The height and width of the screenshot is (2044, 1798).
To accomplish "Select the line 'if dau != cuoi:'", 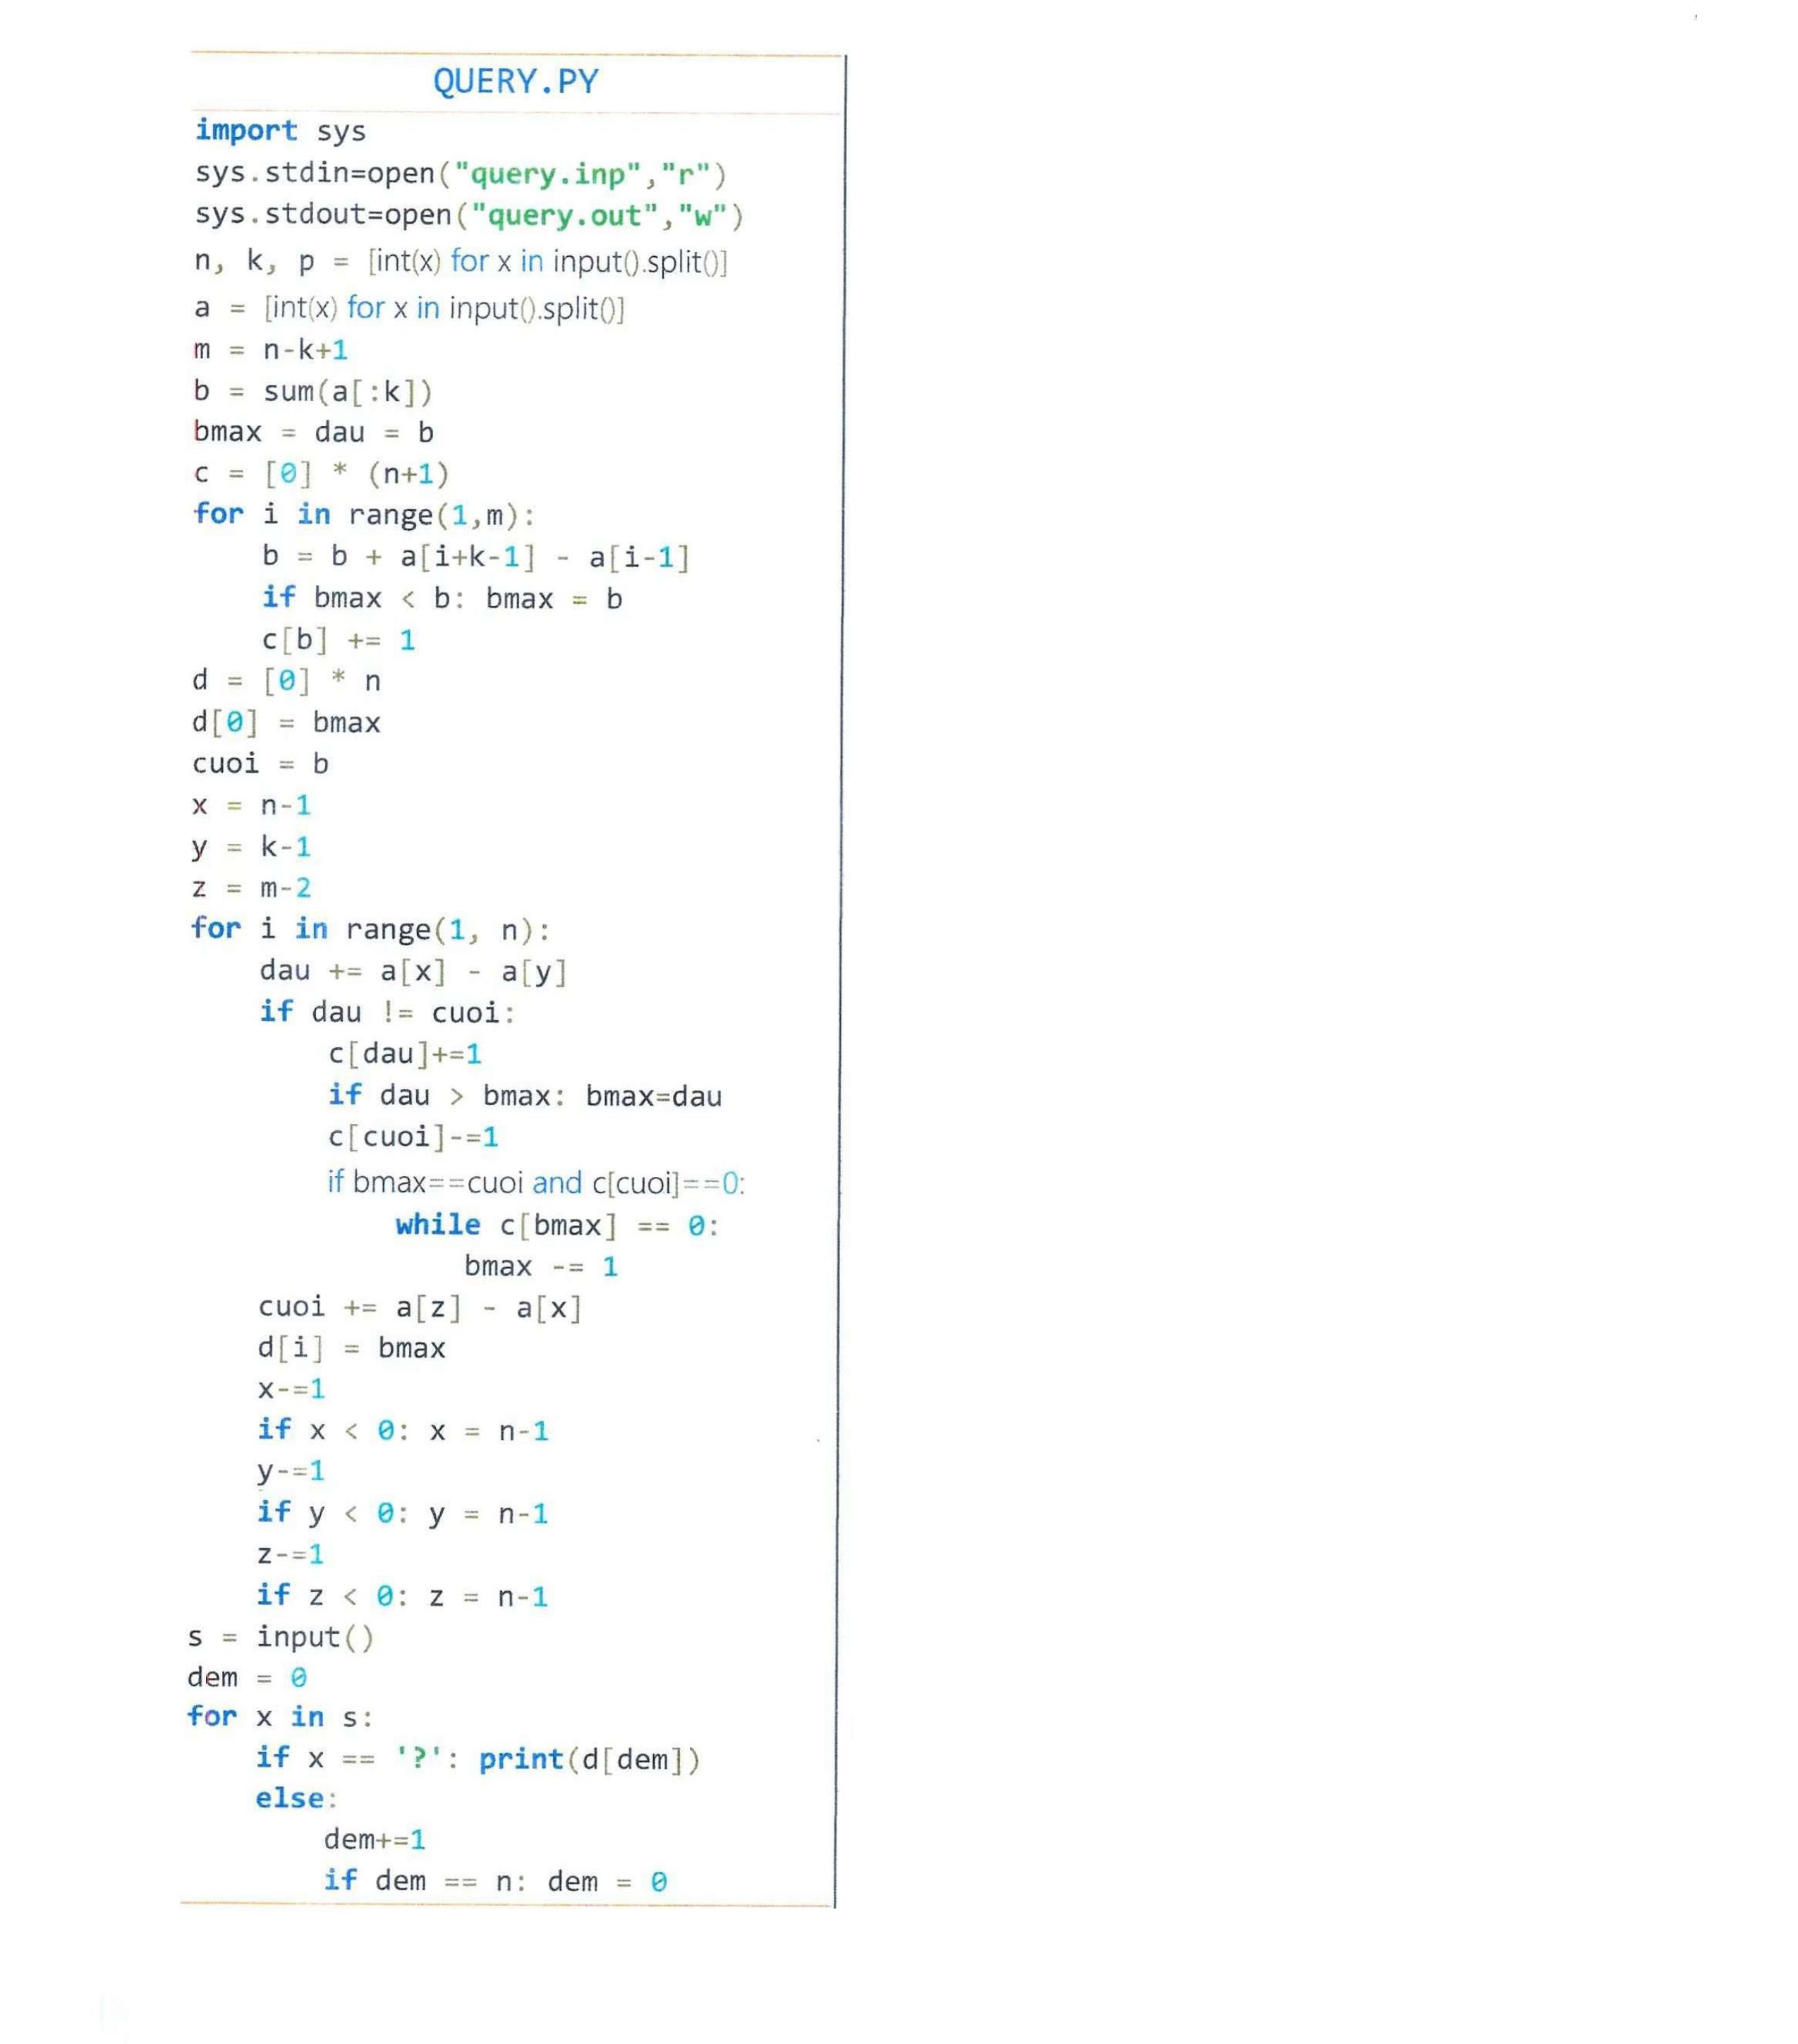I will (387, 1012).
